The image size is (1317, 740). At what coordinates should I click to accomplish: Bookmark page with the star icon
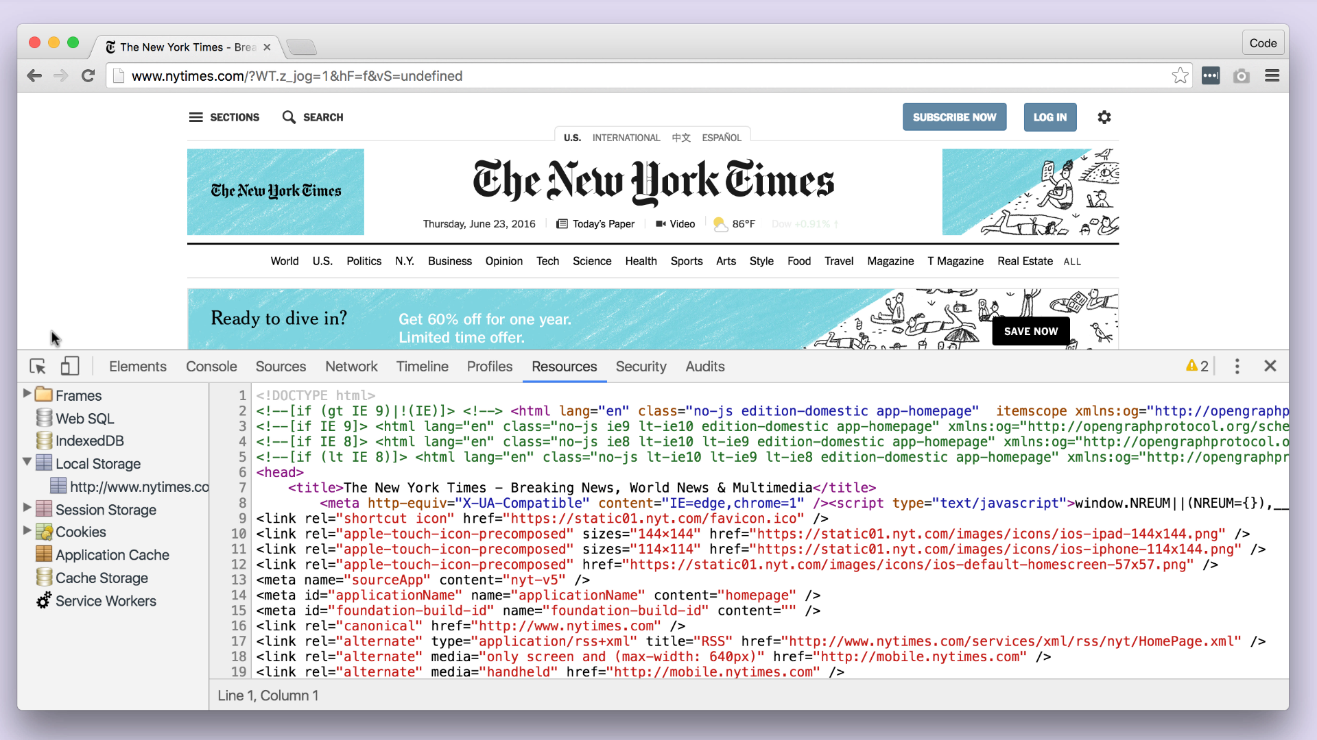[x=1180, y=76]
